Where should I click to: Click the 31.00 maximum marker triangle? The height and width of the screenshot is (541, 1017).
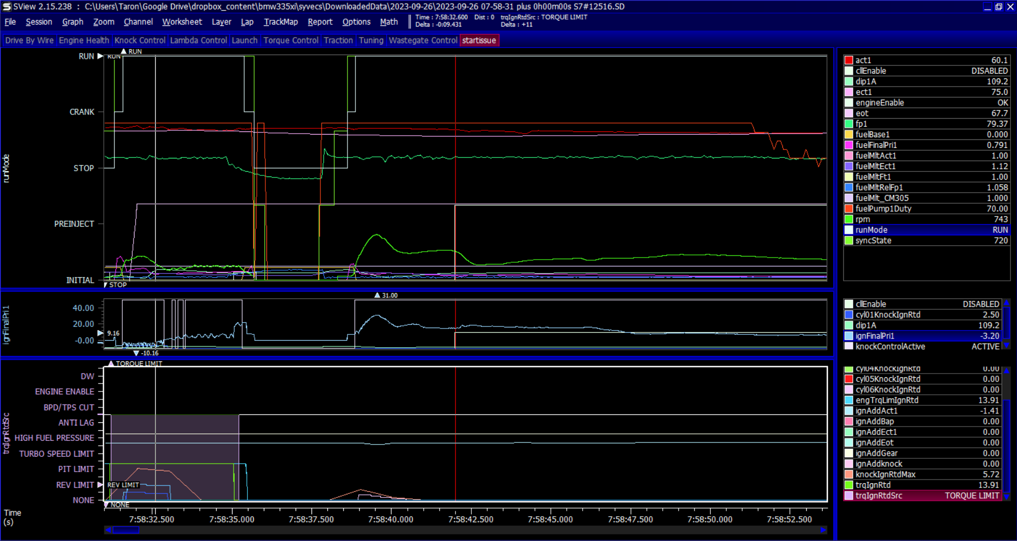(377, 295)
